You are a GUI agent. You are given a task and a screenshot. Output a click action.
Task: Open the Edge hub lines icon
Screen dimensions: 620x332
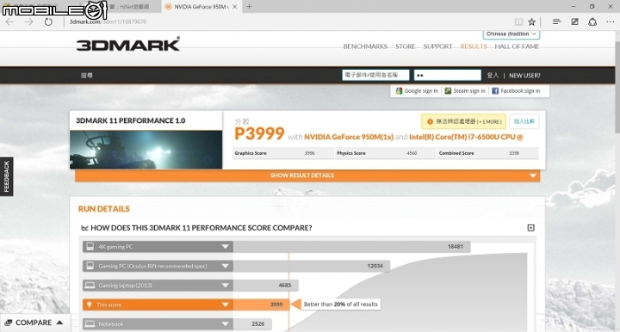coord(556,22)
